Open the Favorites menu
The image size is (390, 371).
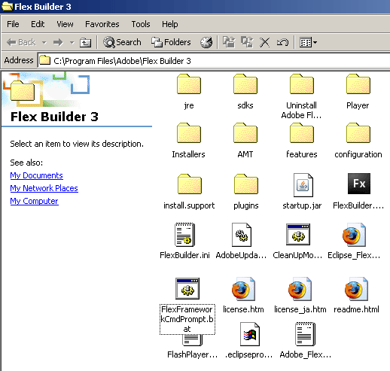(x=102, y=24)
